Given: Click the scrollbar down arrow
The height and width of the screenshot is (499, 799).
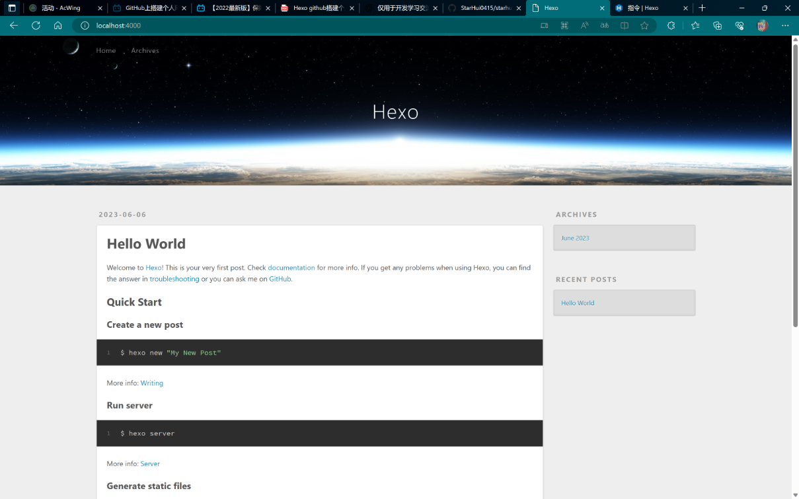Looking at the screenshot, I should (795, 494).
